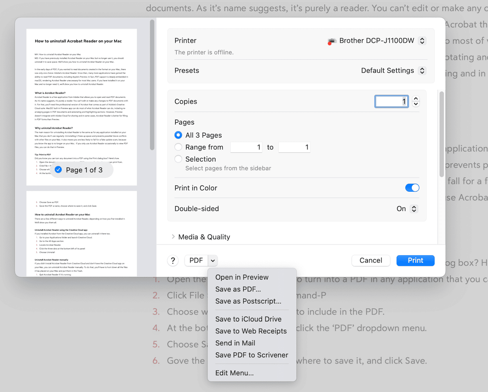Viewport: 488px width, 392px height.
Task: Open the help question mark button
Action: 173,261
